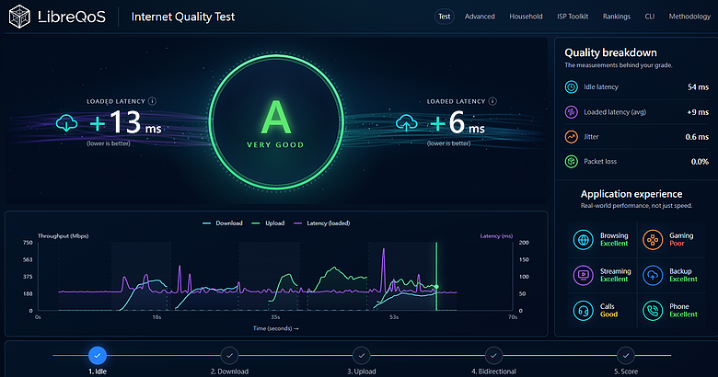Click the Backup cloud icon
This screenshot has height=377, width=718.
(x=653, y=275)
